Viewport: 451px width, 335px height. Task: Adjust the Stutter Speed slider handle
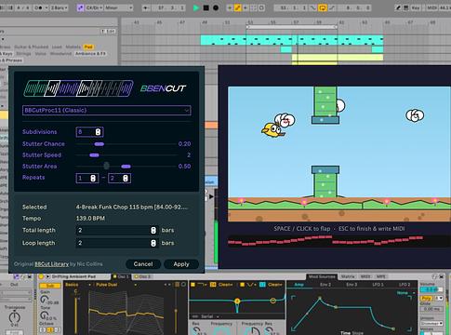coord(94,155)
